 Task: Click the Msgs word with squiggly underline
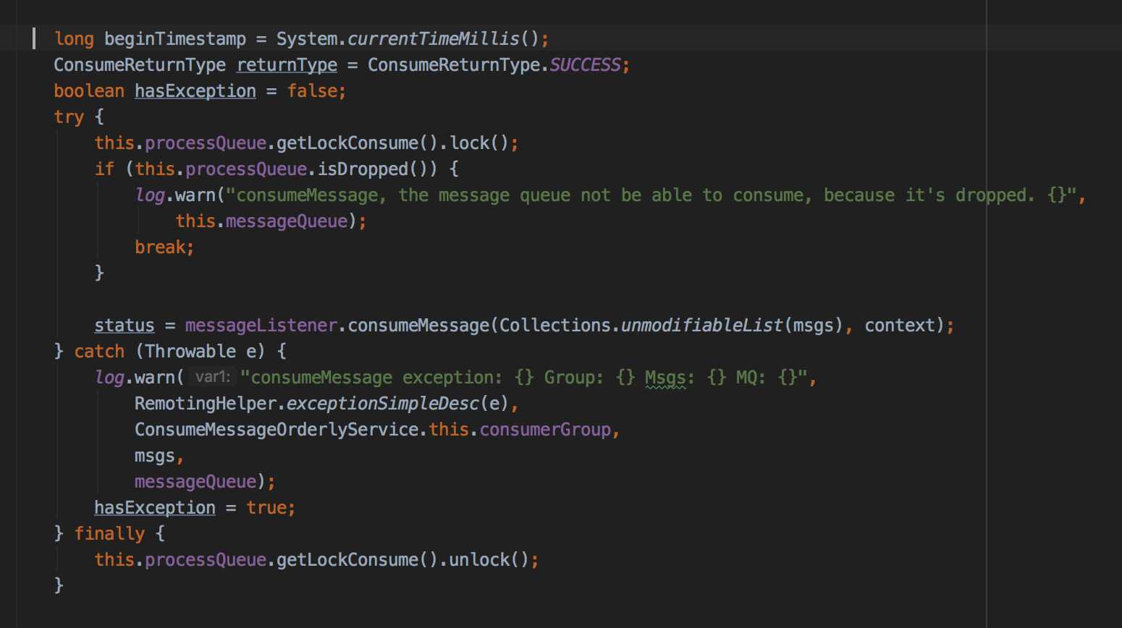coord(665,378)
